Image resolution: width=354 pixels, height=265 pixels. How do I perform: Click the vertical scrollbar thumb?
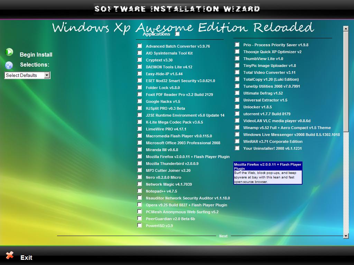coord(346,81)
